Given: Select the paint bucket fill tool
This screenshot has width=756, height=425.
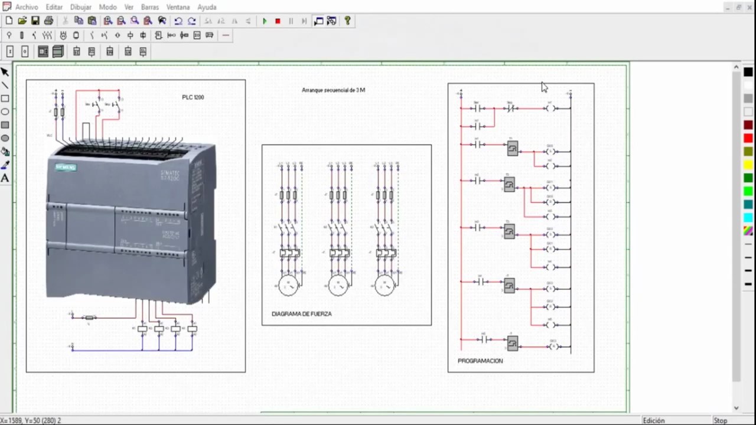Looking at the screenshot, I should tap(5, 152).
